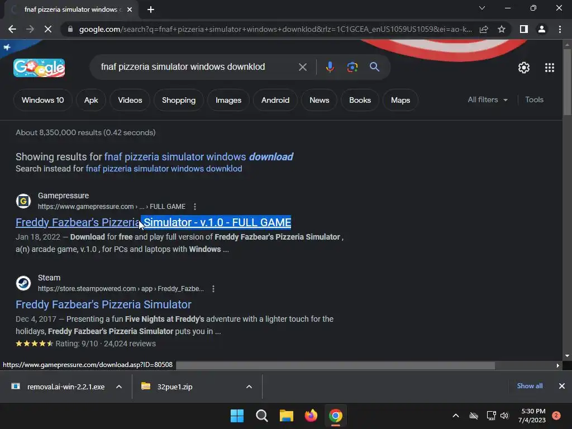572x429 pixels.
Task: Open Gamepressure Pizzeria Simulator FULL GAME link
Action: pyautogui.click(x=153, y=222)
